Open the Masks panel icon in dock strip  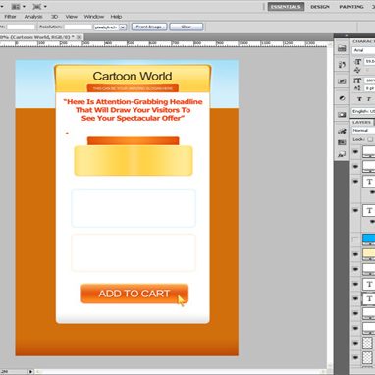click(x=342, y=115)
